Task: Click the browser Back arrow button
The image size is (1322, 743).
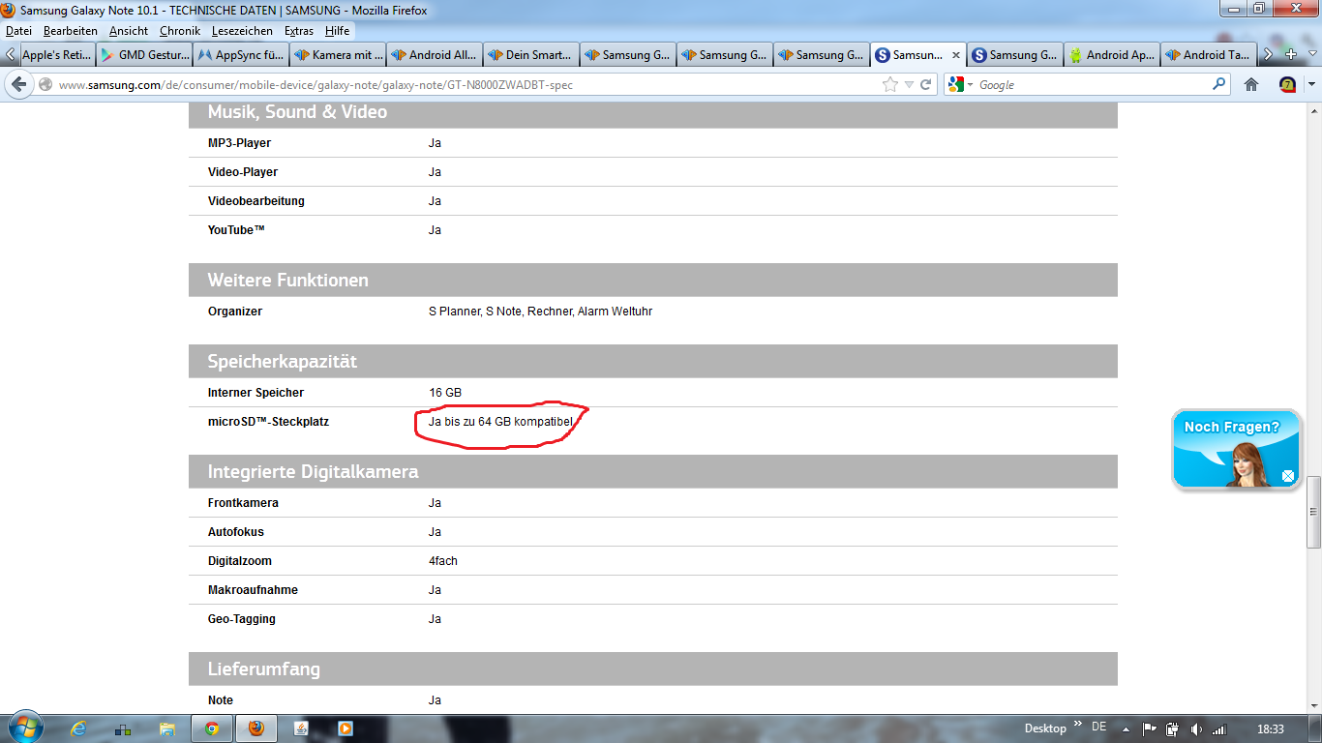Action: [x=18, y=84]
